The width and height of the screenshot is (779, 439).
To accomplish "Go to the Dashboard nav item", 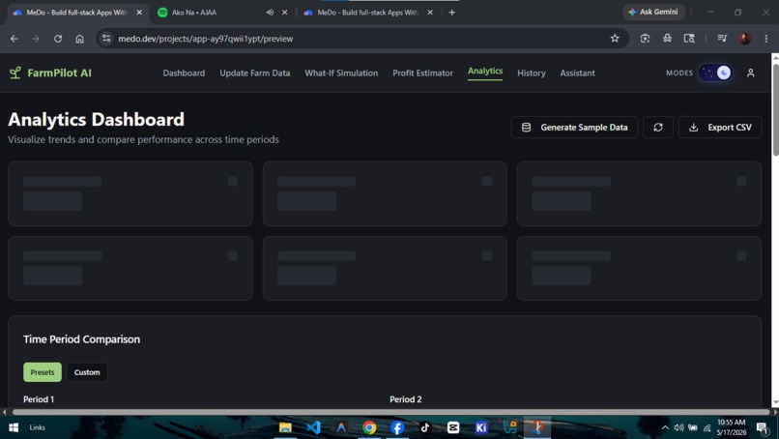I will click(x=184, y=73).
